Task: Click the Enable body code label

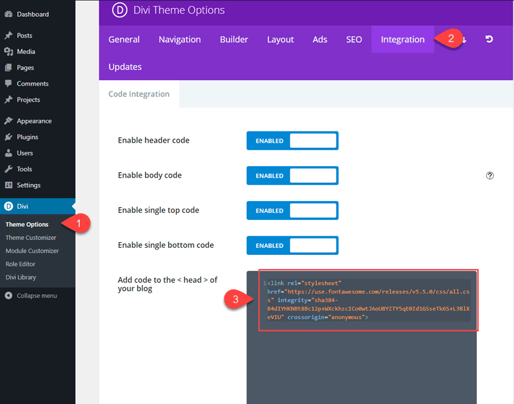Action: 150,175
